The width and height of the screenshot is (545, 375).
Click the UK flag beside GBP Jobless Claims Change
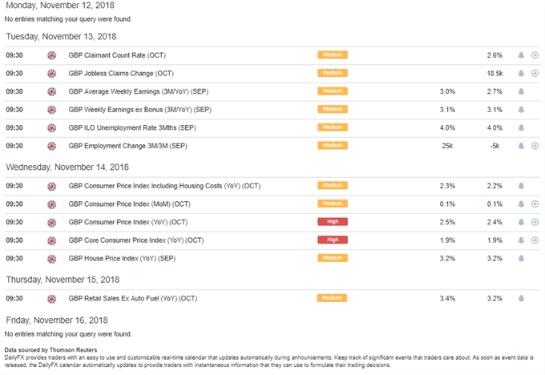(x=52, y=74)
